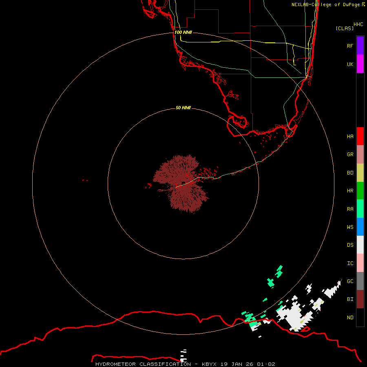This screenshot has height=367, width=367.
Task: Click the UK legend label
Action: pyautogui.click(x=350, y=64)
